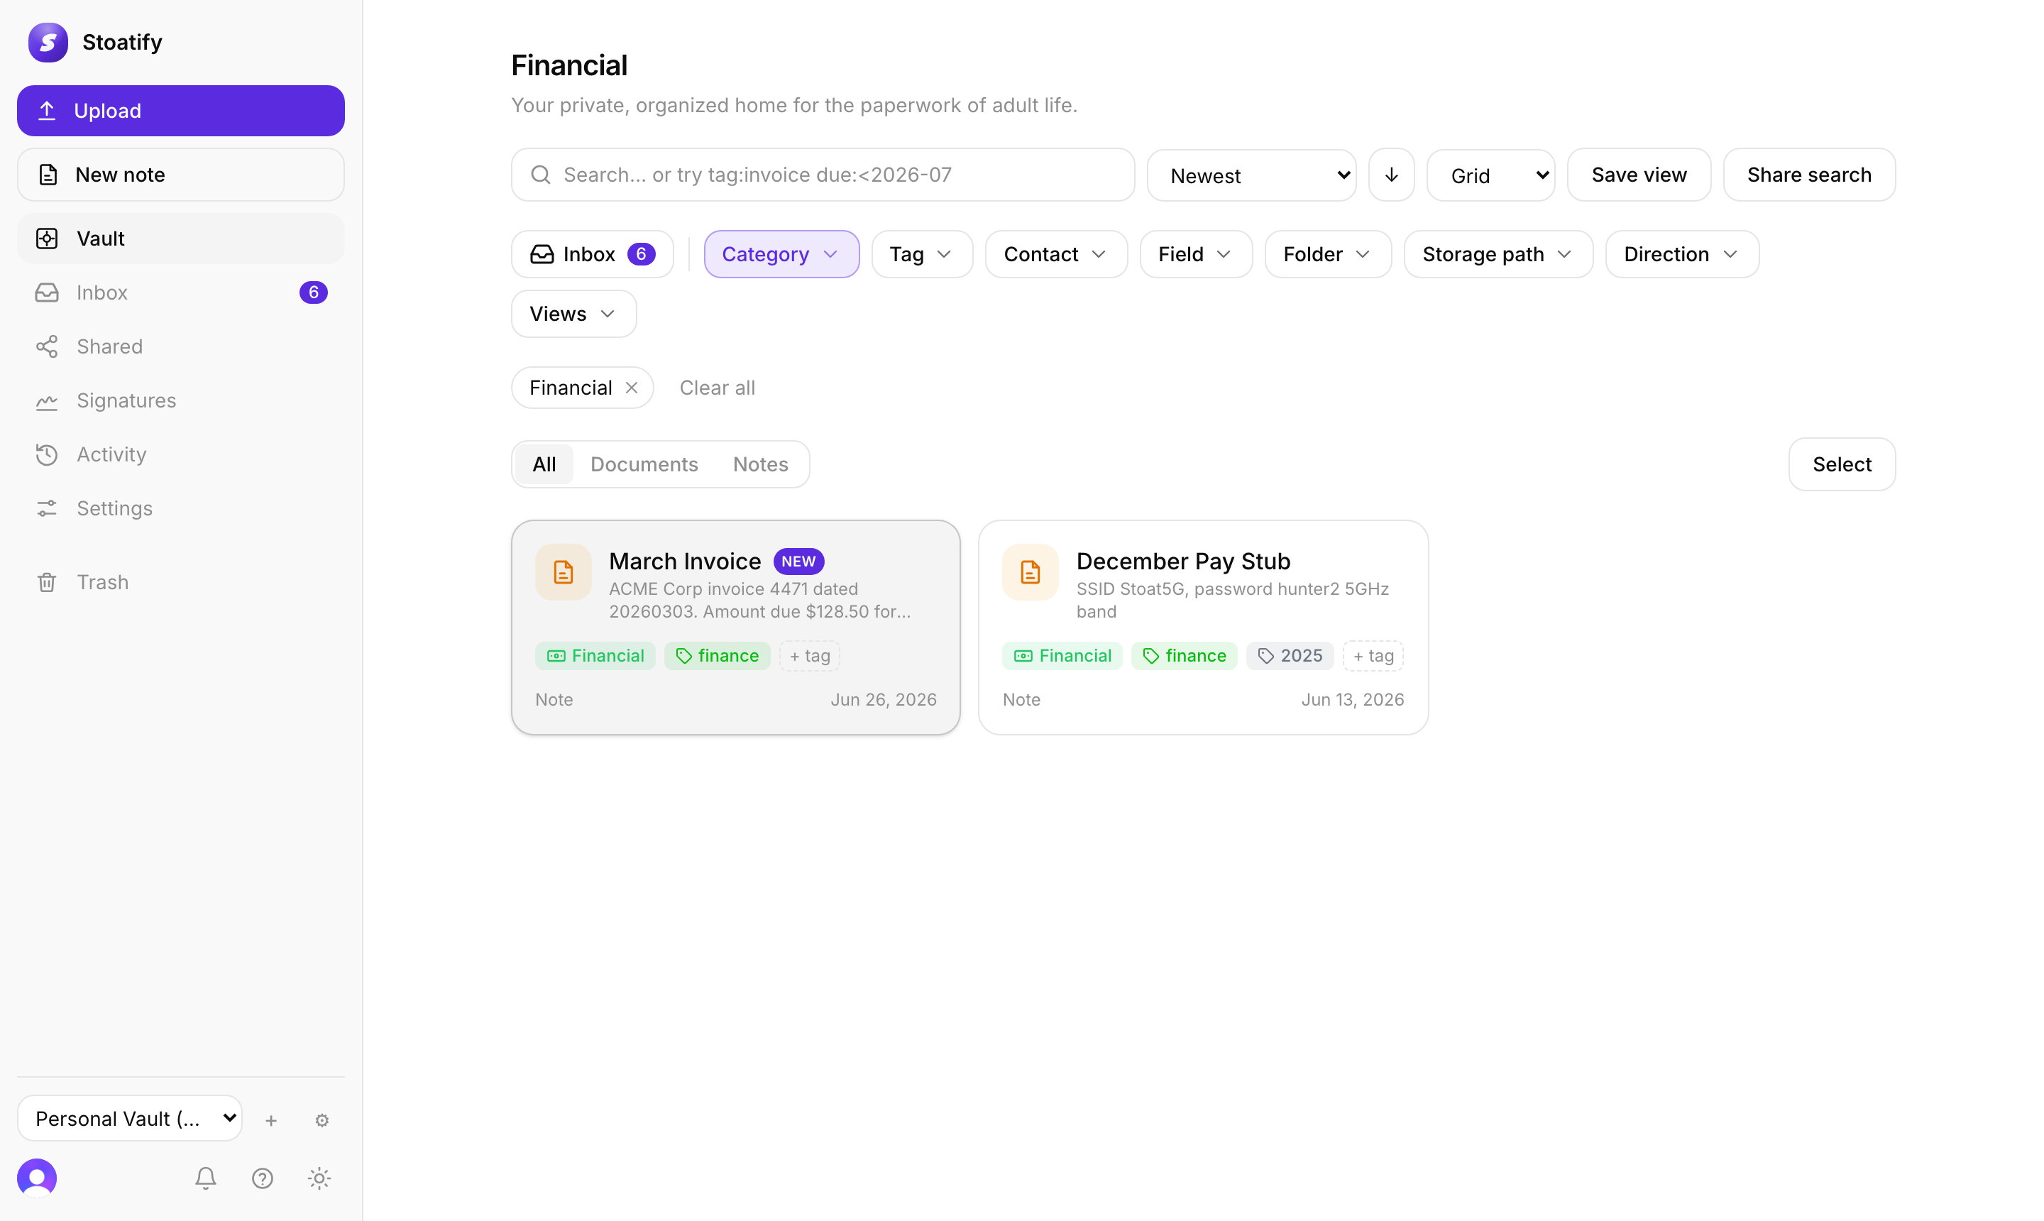Switch to the Notes tab
The height and width of the screenshot is (1221, 2044).
tap(760, 464)
